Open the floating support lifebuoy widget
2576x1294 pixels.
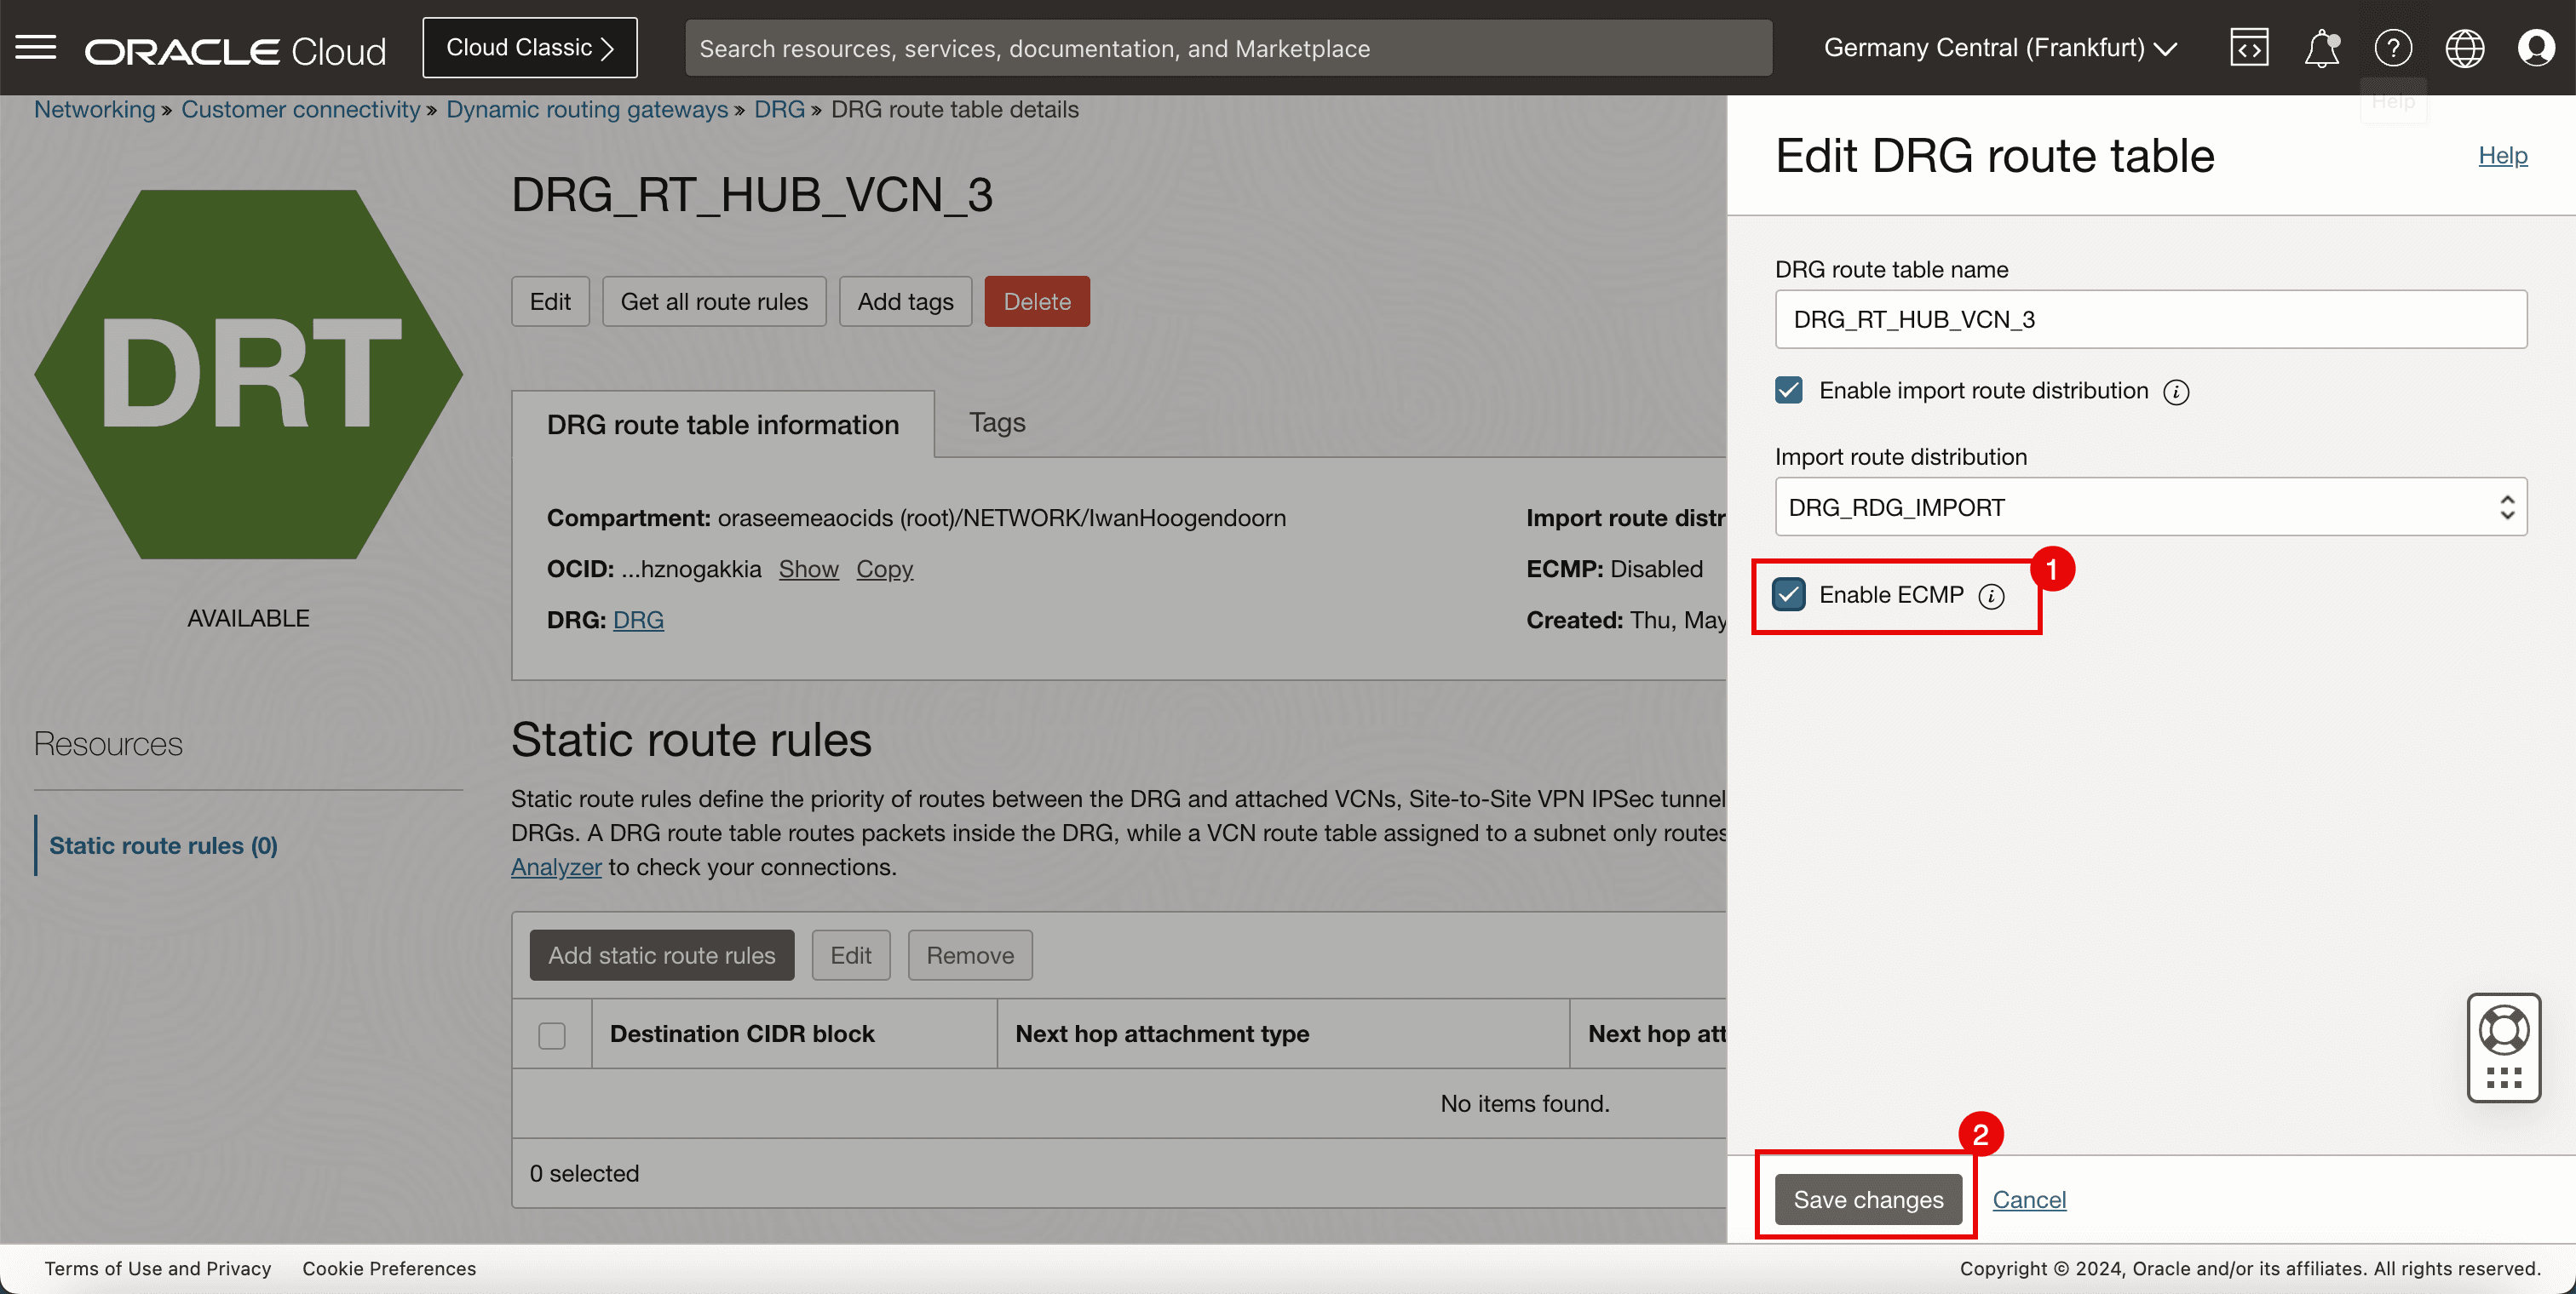(x=2503, y=1032)
